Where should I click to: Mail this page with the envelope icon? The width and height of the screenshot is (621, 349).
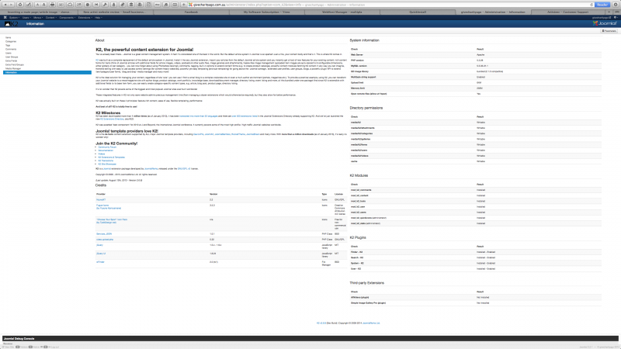[61, 5]
